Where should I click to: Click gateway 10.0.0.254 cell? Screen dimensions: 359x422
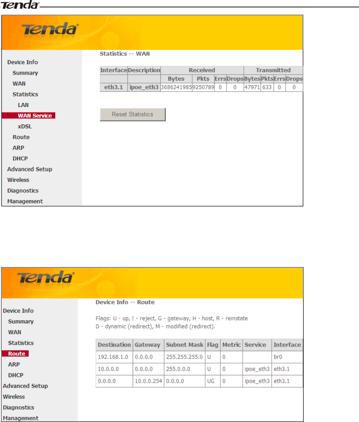[x=148, y=381]
